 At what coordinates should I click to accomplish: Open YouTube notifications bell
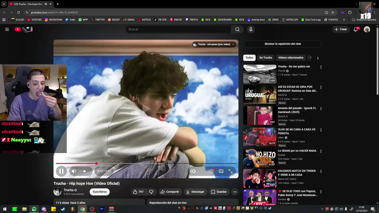tap(356, 29)
